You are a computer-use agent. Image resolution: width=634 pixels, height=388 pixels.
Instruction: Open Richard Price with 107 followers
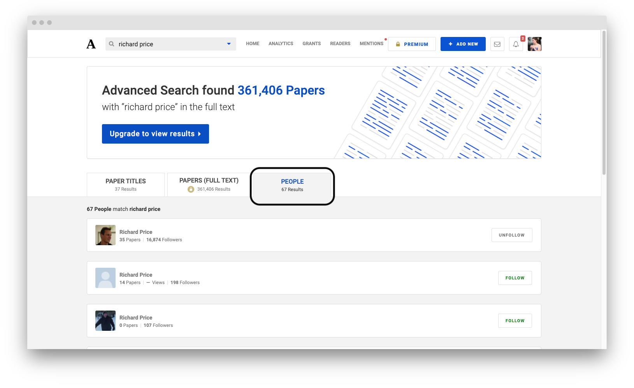point(136,318)
